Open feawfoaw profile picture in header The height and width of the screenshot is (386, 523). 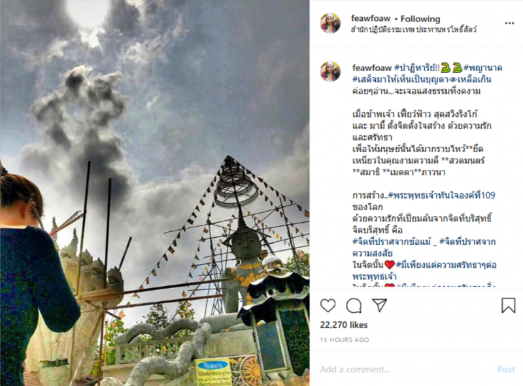click(x=330, y=24)
